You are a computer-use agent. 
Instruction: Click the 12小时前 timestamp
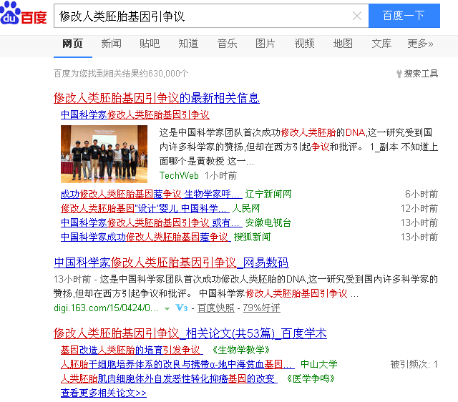[419, 208]
